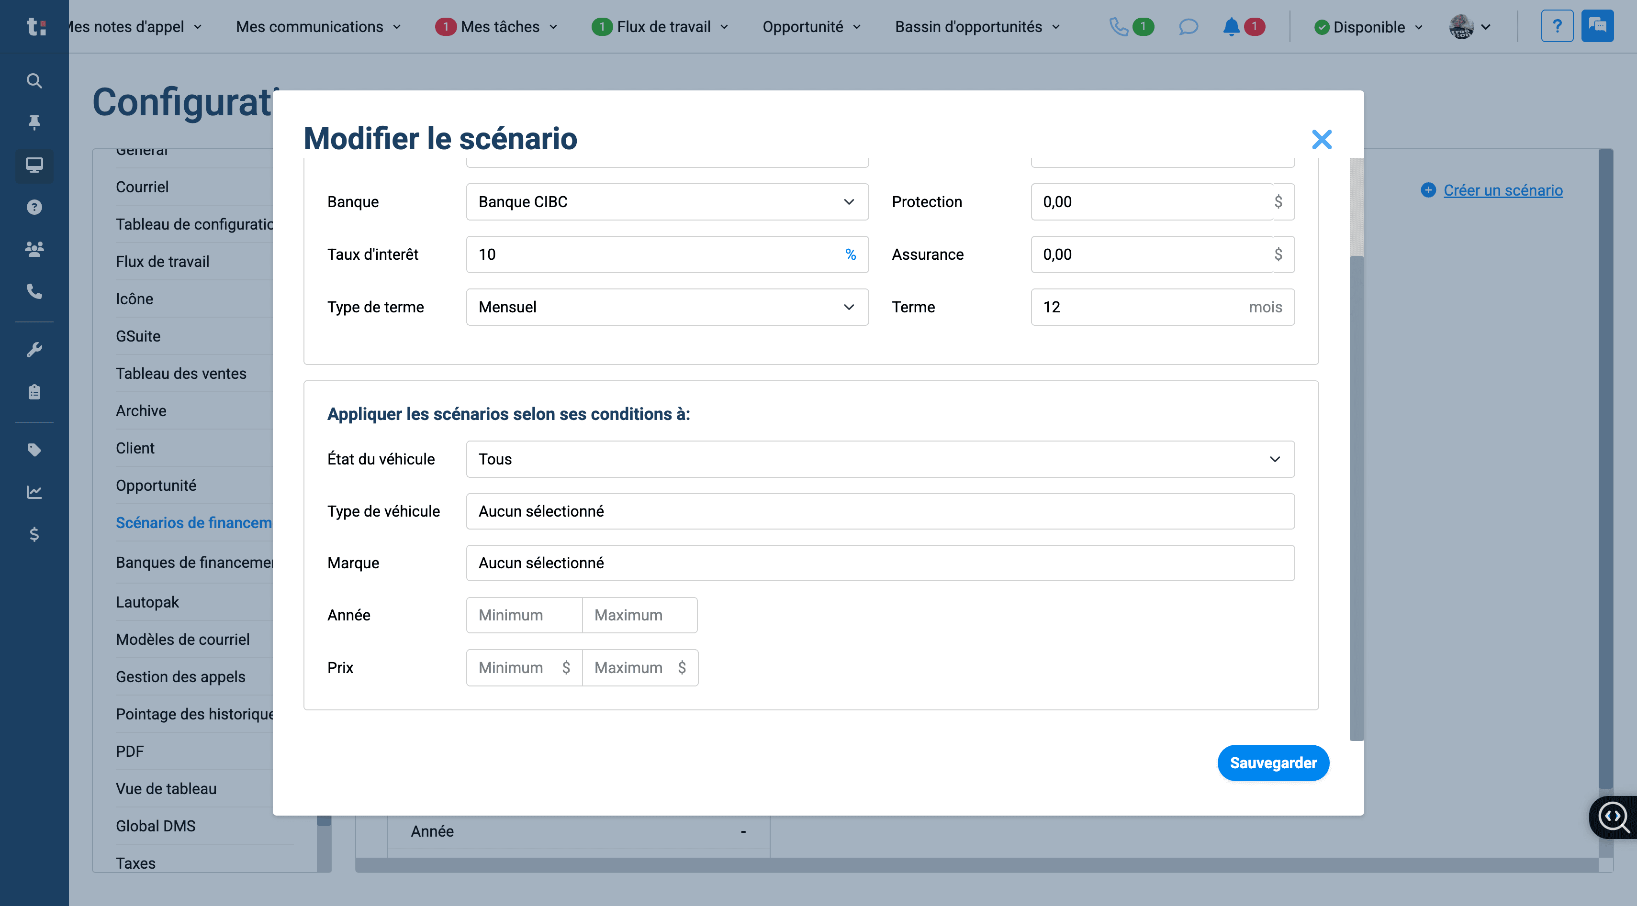1637x906 pixels.
Task: Open the Type de terme Mensuel dropdown
Action: tap(667, 307)
